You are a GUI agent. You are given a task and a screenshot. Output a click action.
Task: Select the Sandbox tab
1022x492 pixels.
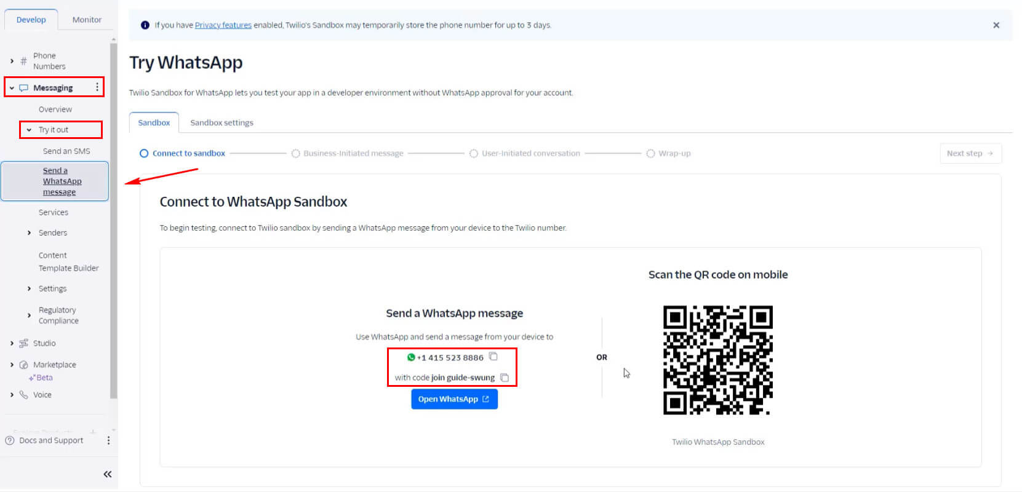point(154,122)
